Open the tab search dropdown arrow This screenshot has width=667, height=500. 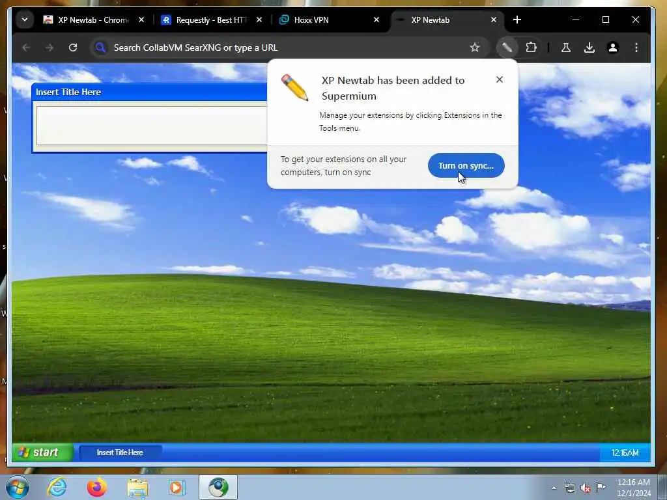(25, 20)
